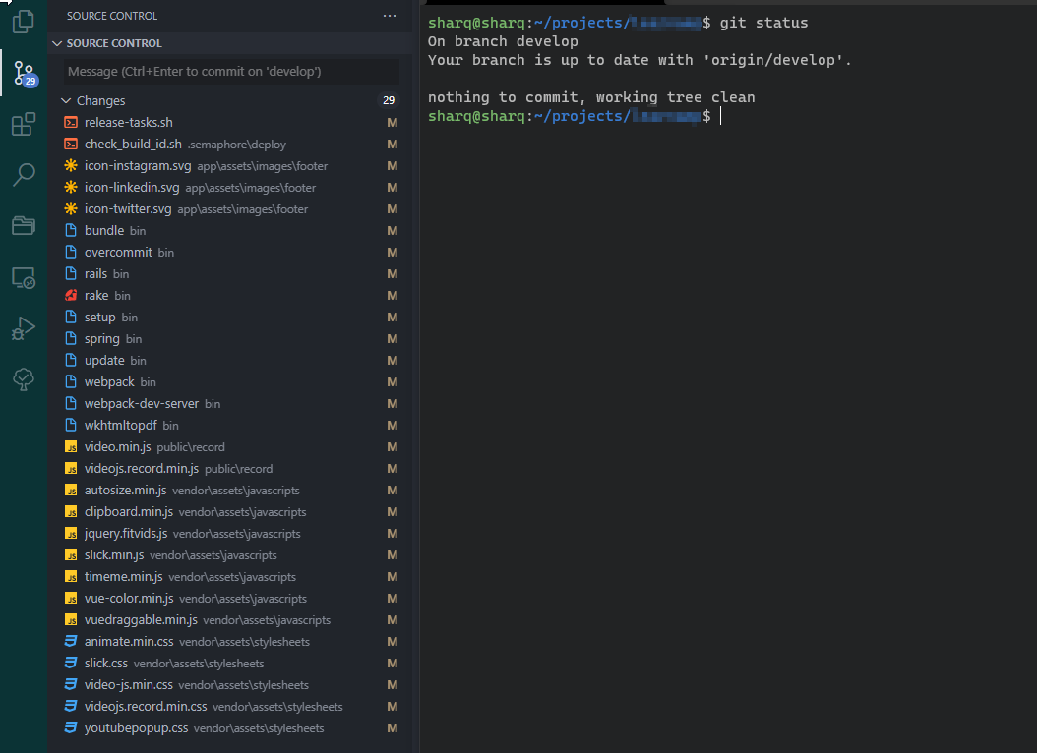Collapse the Changes section
The width and height of the screenshot is (1037, 753).
[65, 99]
